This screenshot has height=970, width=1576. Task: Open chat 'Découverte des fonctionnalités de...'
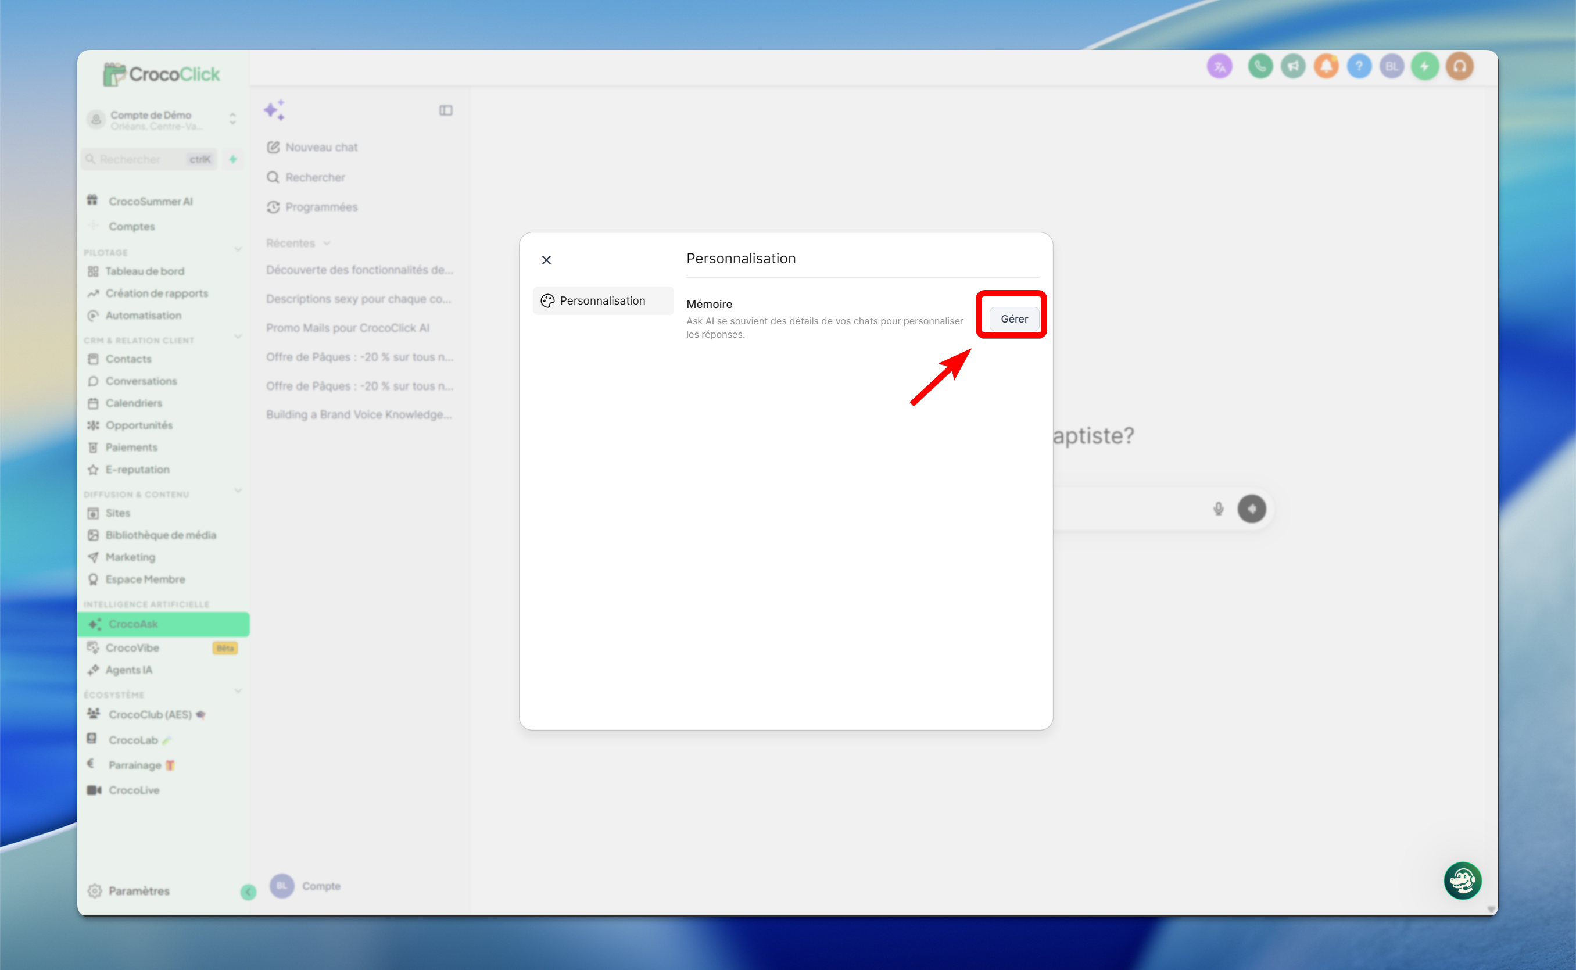(x=359, y=270)
